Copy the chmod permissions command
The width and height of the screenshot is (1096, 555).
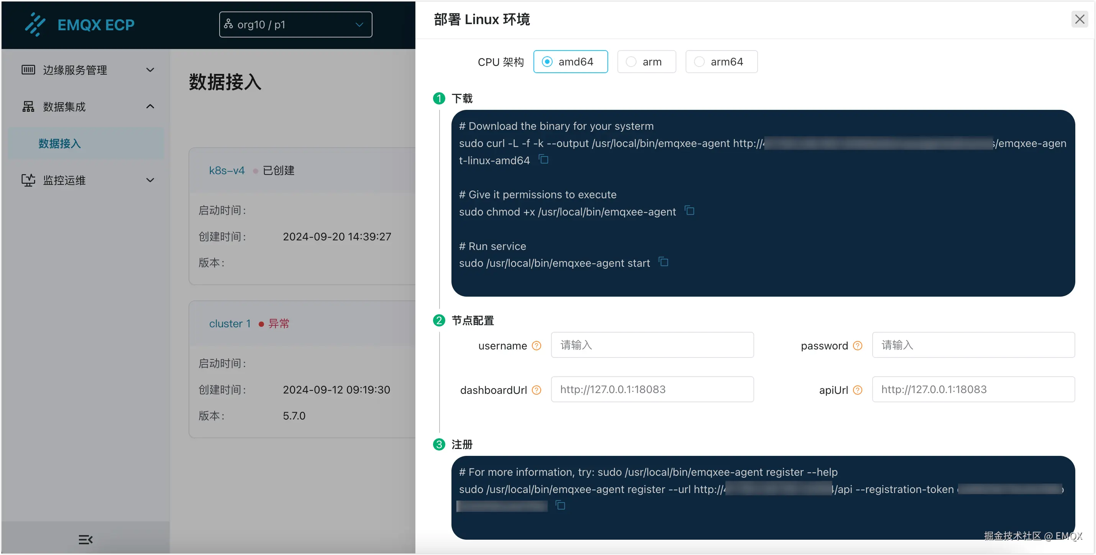[x=689, y=211]
